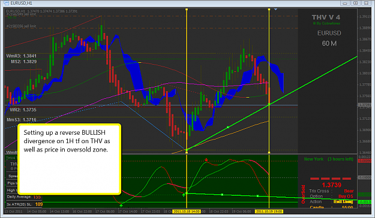Select the top handle of the 2011.10.19 vertical line
Viewport: 375px width, 218px height.
(269, 10)
